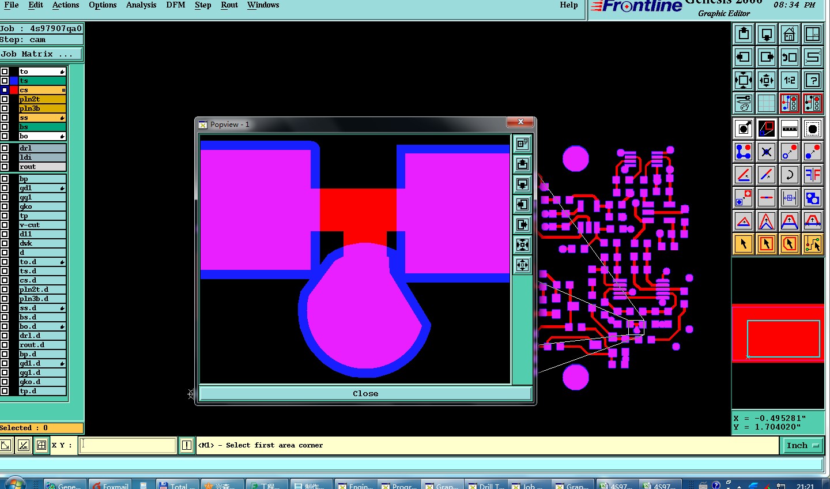
Task: Click the mirror F flip icon
Action: click(813, 175)
